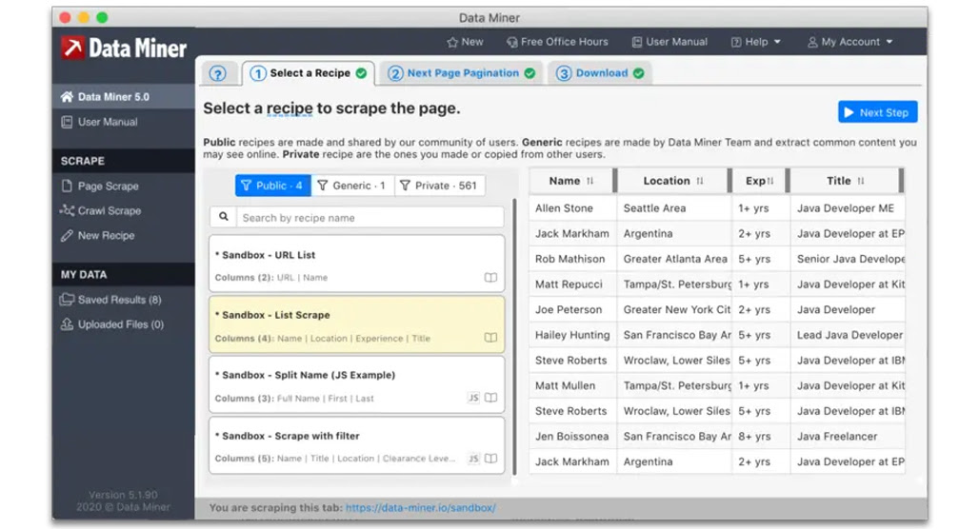Open the question mark help tab
Image resolution: width=979 pixels, height=529 pixels.
coord(217,73)
